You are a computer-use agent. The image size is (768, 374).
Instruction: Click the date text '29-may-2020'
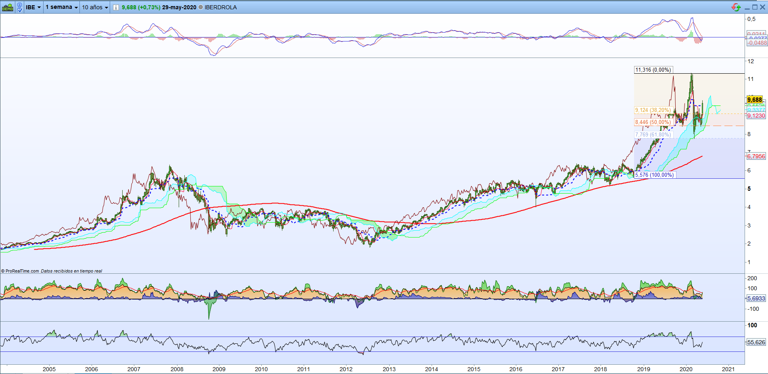coord(179,7)
